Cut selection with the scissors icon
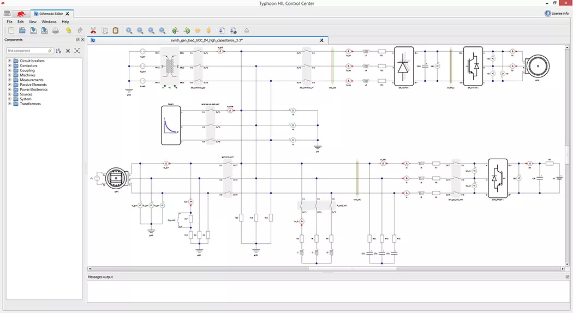The height and width of the screenshot is (313, 573). point(93,31)
